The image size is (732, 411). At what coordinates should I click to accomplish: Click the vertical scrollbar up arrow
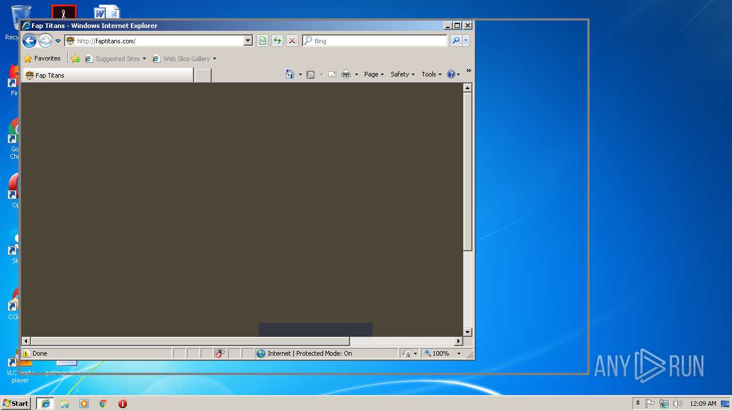[x=467, y=88]
